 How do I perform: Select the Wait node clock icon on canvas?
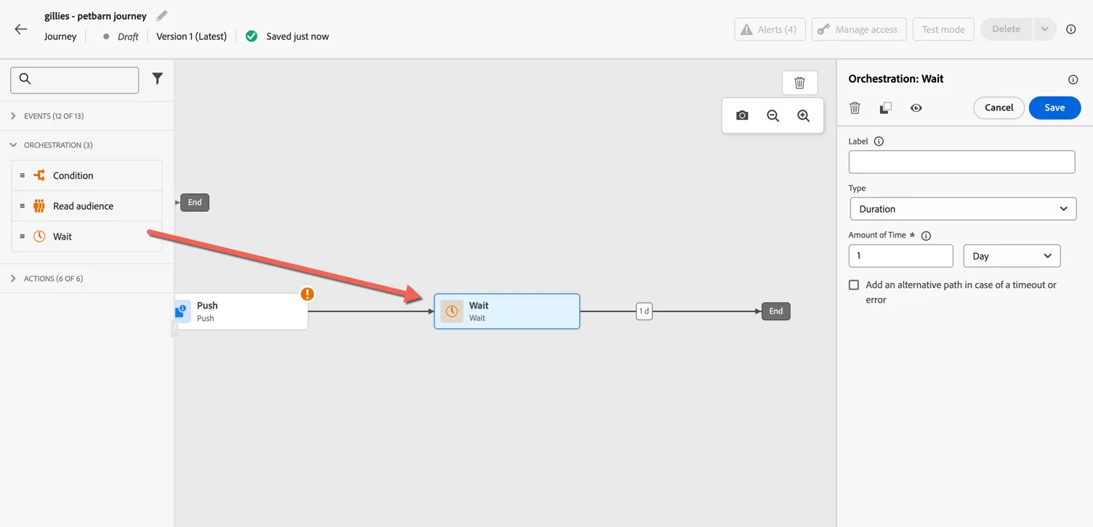point(451,311)
